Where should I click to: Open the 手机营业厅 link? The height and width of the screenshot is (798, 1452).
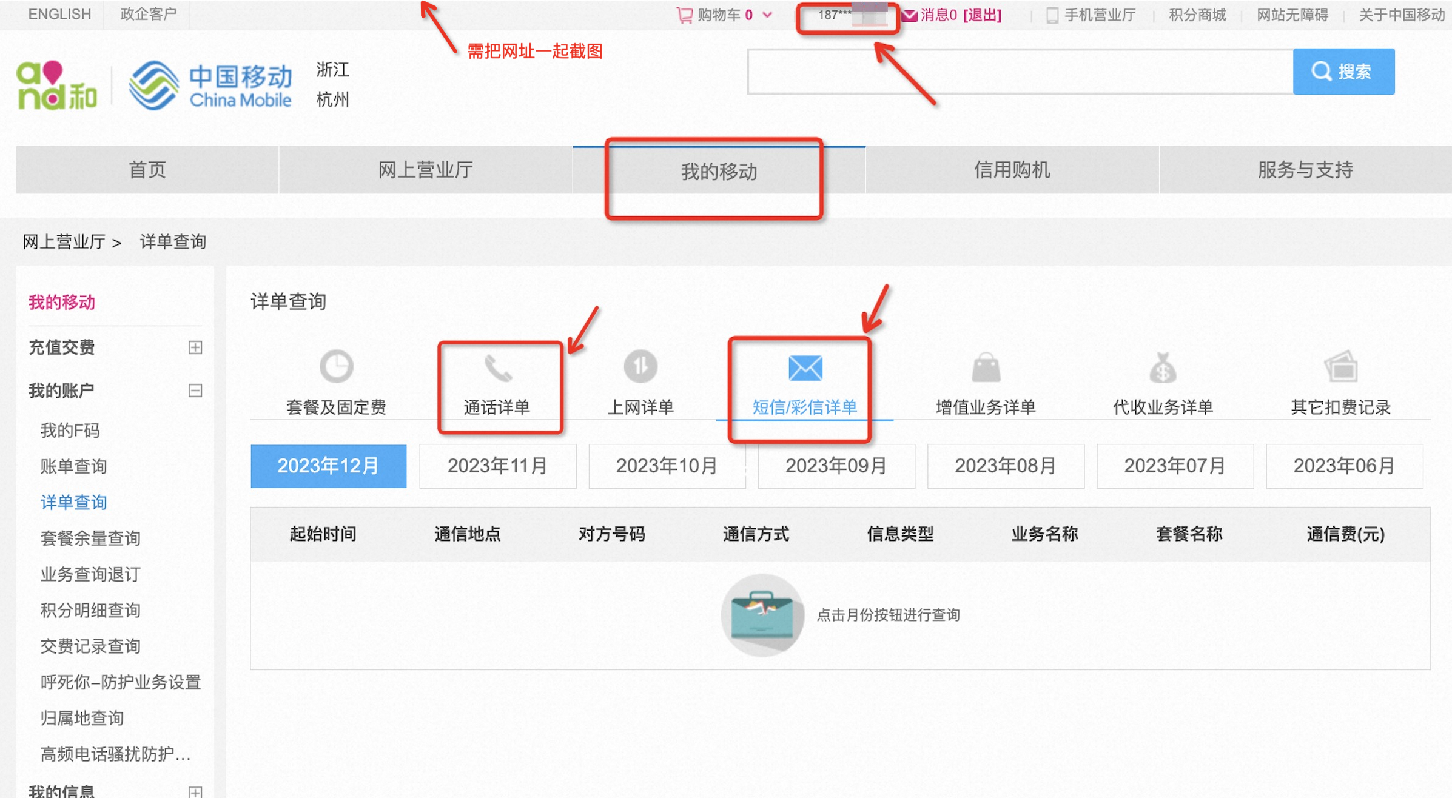point(1100,15)
